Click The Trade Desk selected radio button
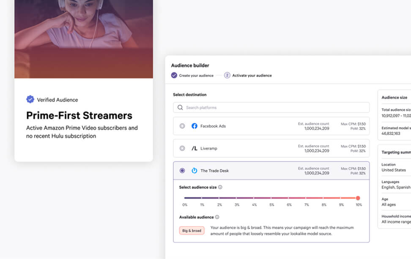This screenshot has width=411, height=259. click(182, 170)
